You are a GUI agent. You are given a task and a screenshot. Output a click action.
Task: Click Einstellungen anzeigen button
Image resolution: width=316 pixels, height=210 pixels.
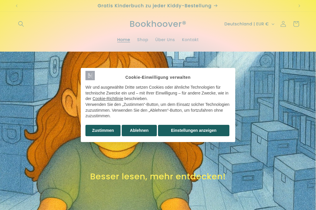coord(194,130)
